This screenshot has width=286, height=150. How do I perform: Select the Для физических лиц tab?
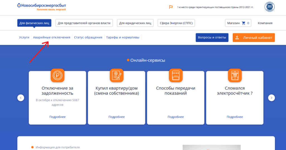pos(34,23)
